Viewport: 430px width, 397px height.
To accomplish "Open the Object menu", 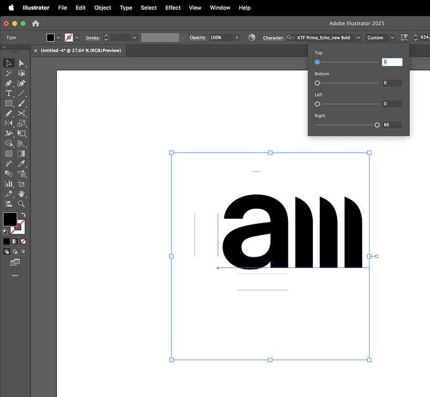I will point(102,7).
